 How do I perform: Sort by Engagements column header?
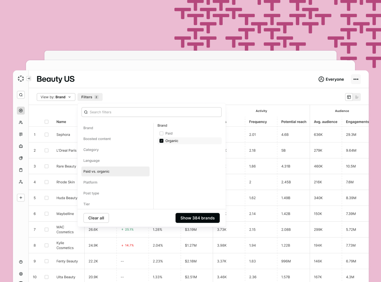point(357,122)
